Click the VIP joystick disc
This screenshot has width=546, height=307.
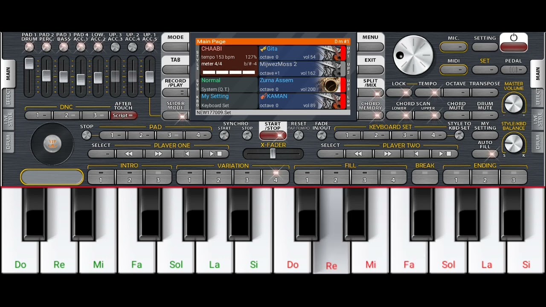[52, 144]
